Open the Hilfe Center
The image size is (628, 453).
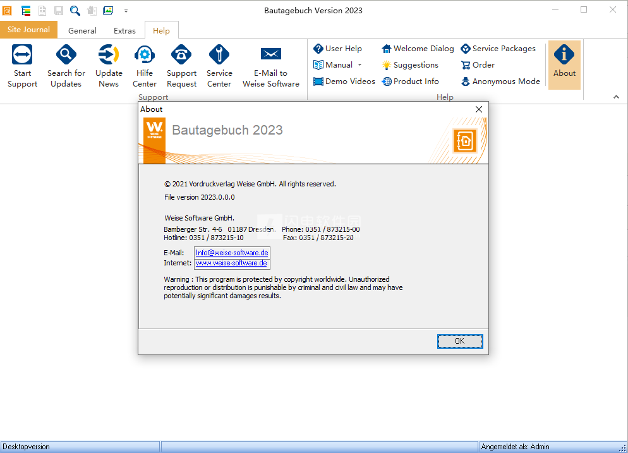click(145, 66)
